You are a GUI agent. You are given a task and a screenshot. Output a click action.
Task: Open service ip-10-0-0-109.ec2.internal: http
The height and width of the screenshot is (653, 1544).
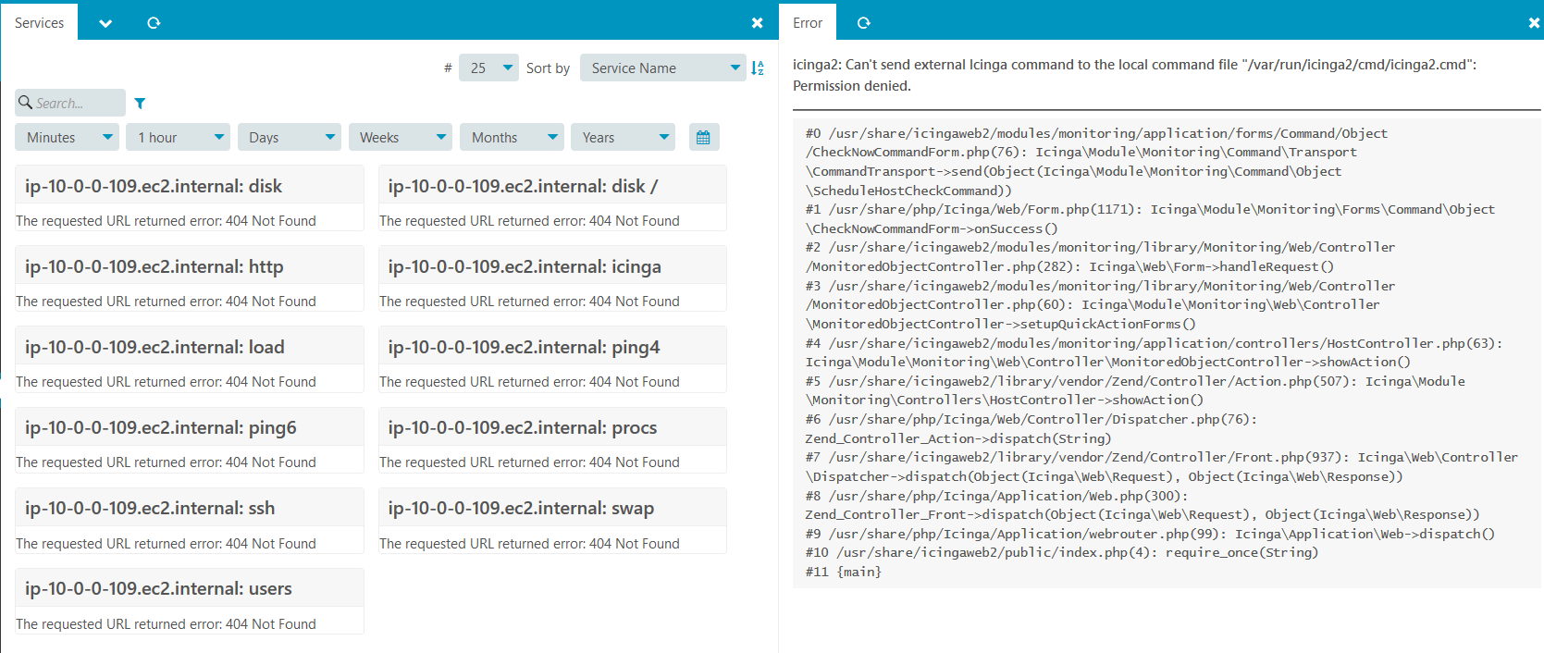coord(154,266)
